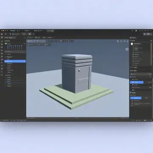Click the white sphere icon in the inspector
This screenshot has width=153, height=153.
click(x=132, y=44)
